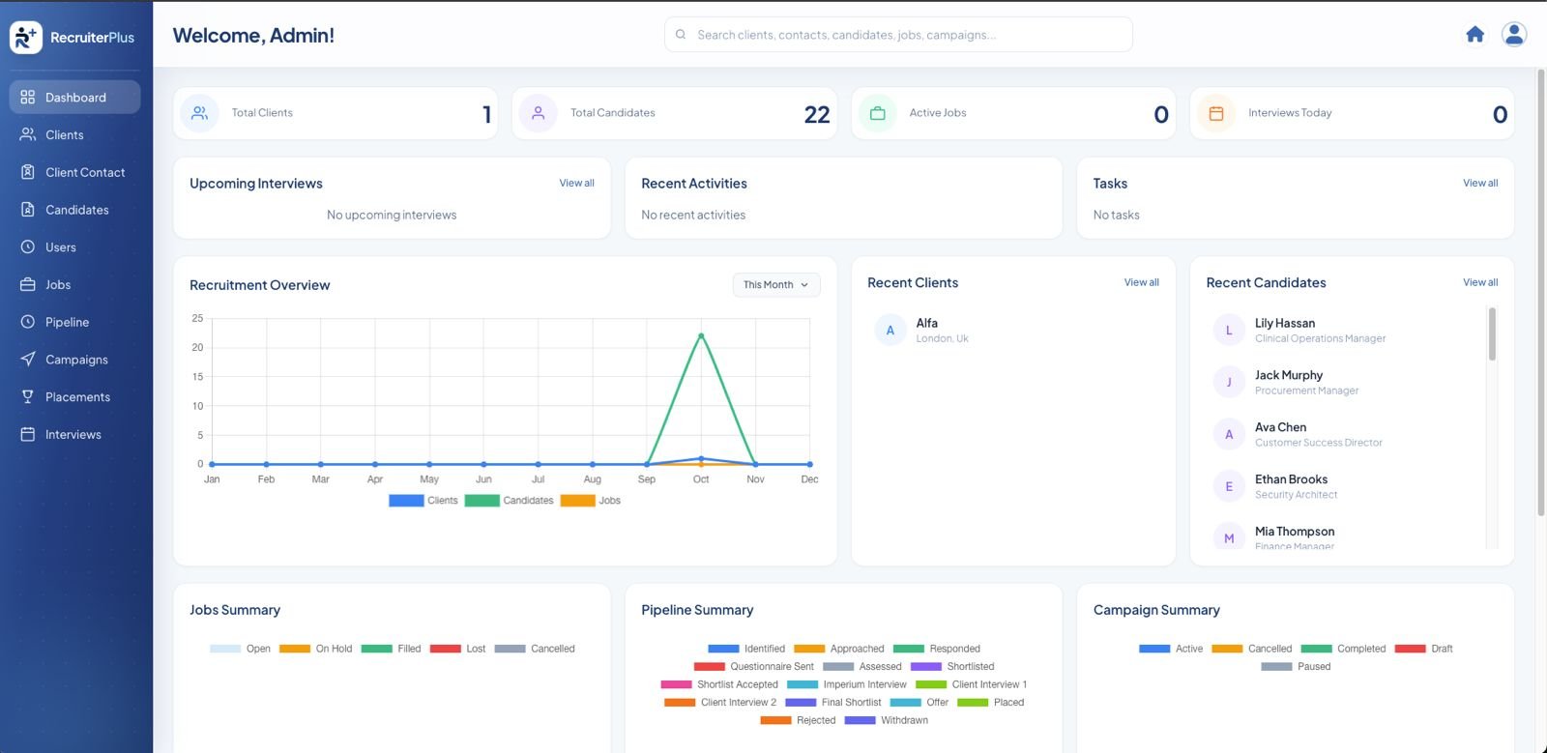Open Dashboard from the sidebar

[x=74, y=97]
